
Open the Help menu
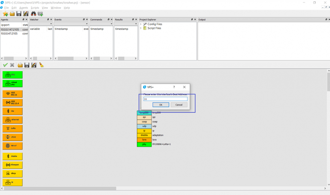[x=67, y=8]
